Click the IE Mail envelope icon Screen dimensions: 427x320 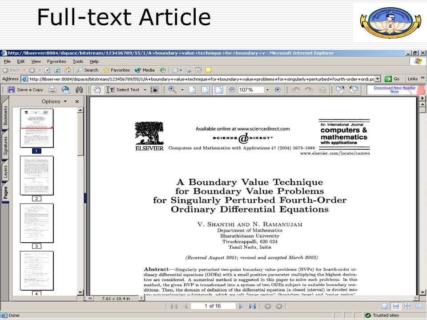click(176, 70)
